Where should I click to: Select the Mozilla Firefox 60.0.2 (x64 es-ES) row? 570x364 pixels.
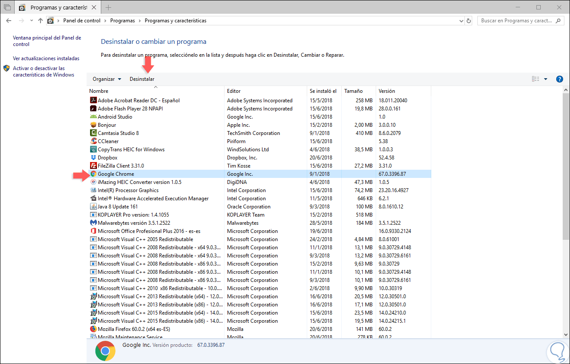tap(259, 329)
